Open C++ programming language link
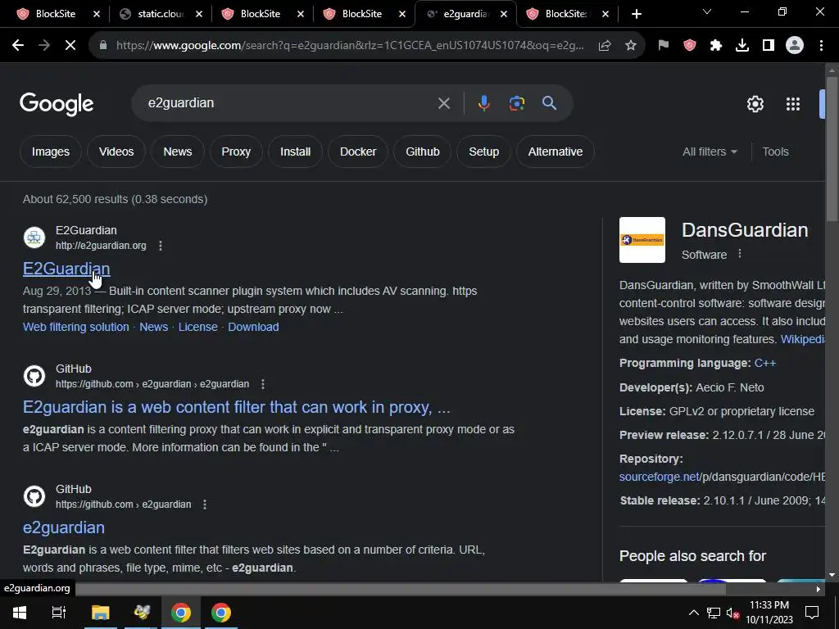 tap(765, 363)
